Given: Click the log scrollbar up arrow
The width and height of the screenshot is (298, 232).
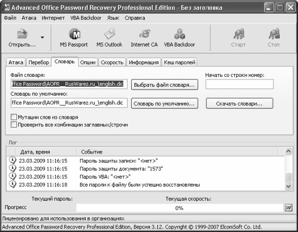Looking at the screenshot, I should (288, 151).
